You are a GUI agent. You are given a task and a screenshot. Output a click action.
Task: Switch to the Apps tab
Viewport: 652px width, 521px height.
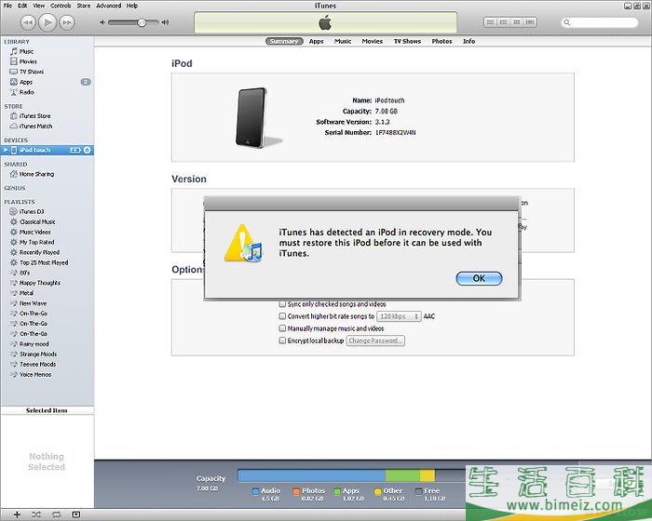[316, 41]
